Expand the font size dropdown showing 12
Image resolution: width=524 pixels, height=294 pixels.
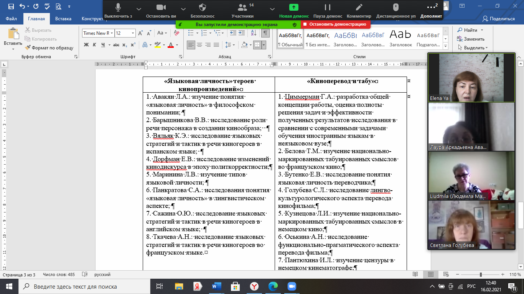pos(132,33)
